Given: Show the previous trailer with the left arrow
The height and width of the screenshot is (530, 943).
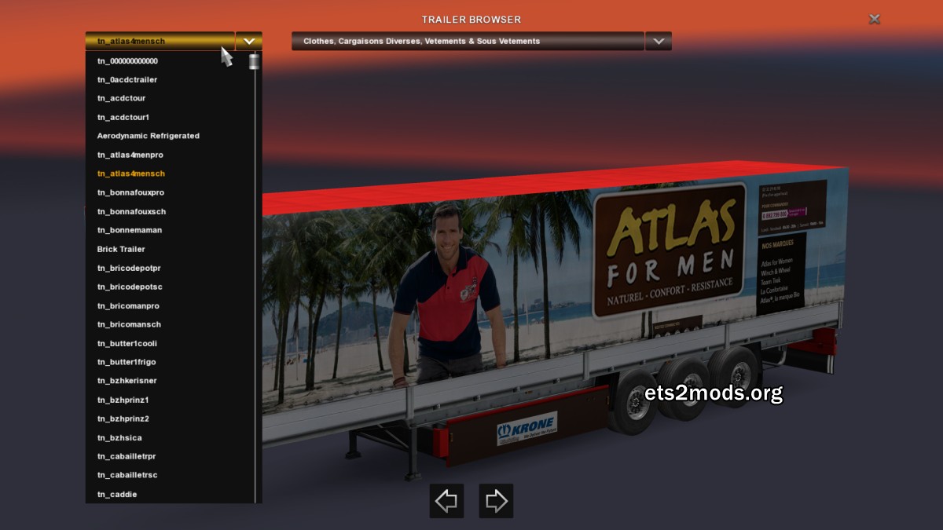Looking at the screenshot, I should click(x=446, y=501).
